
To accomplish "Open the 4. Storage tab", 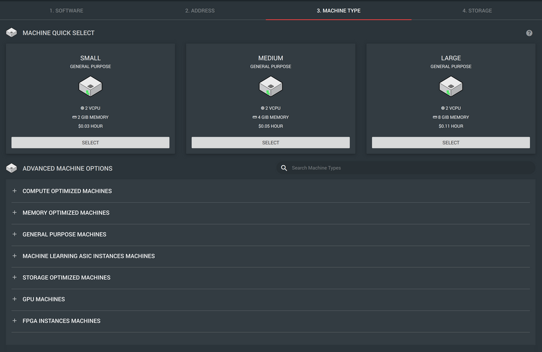I will tap(477, 11).
